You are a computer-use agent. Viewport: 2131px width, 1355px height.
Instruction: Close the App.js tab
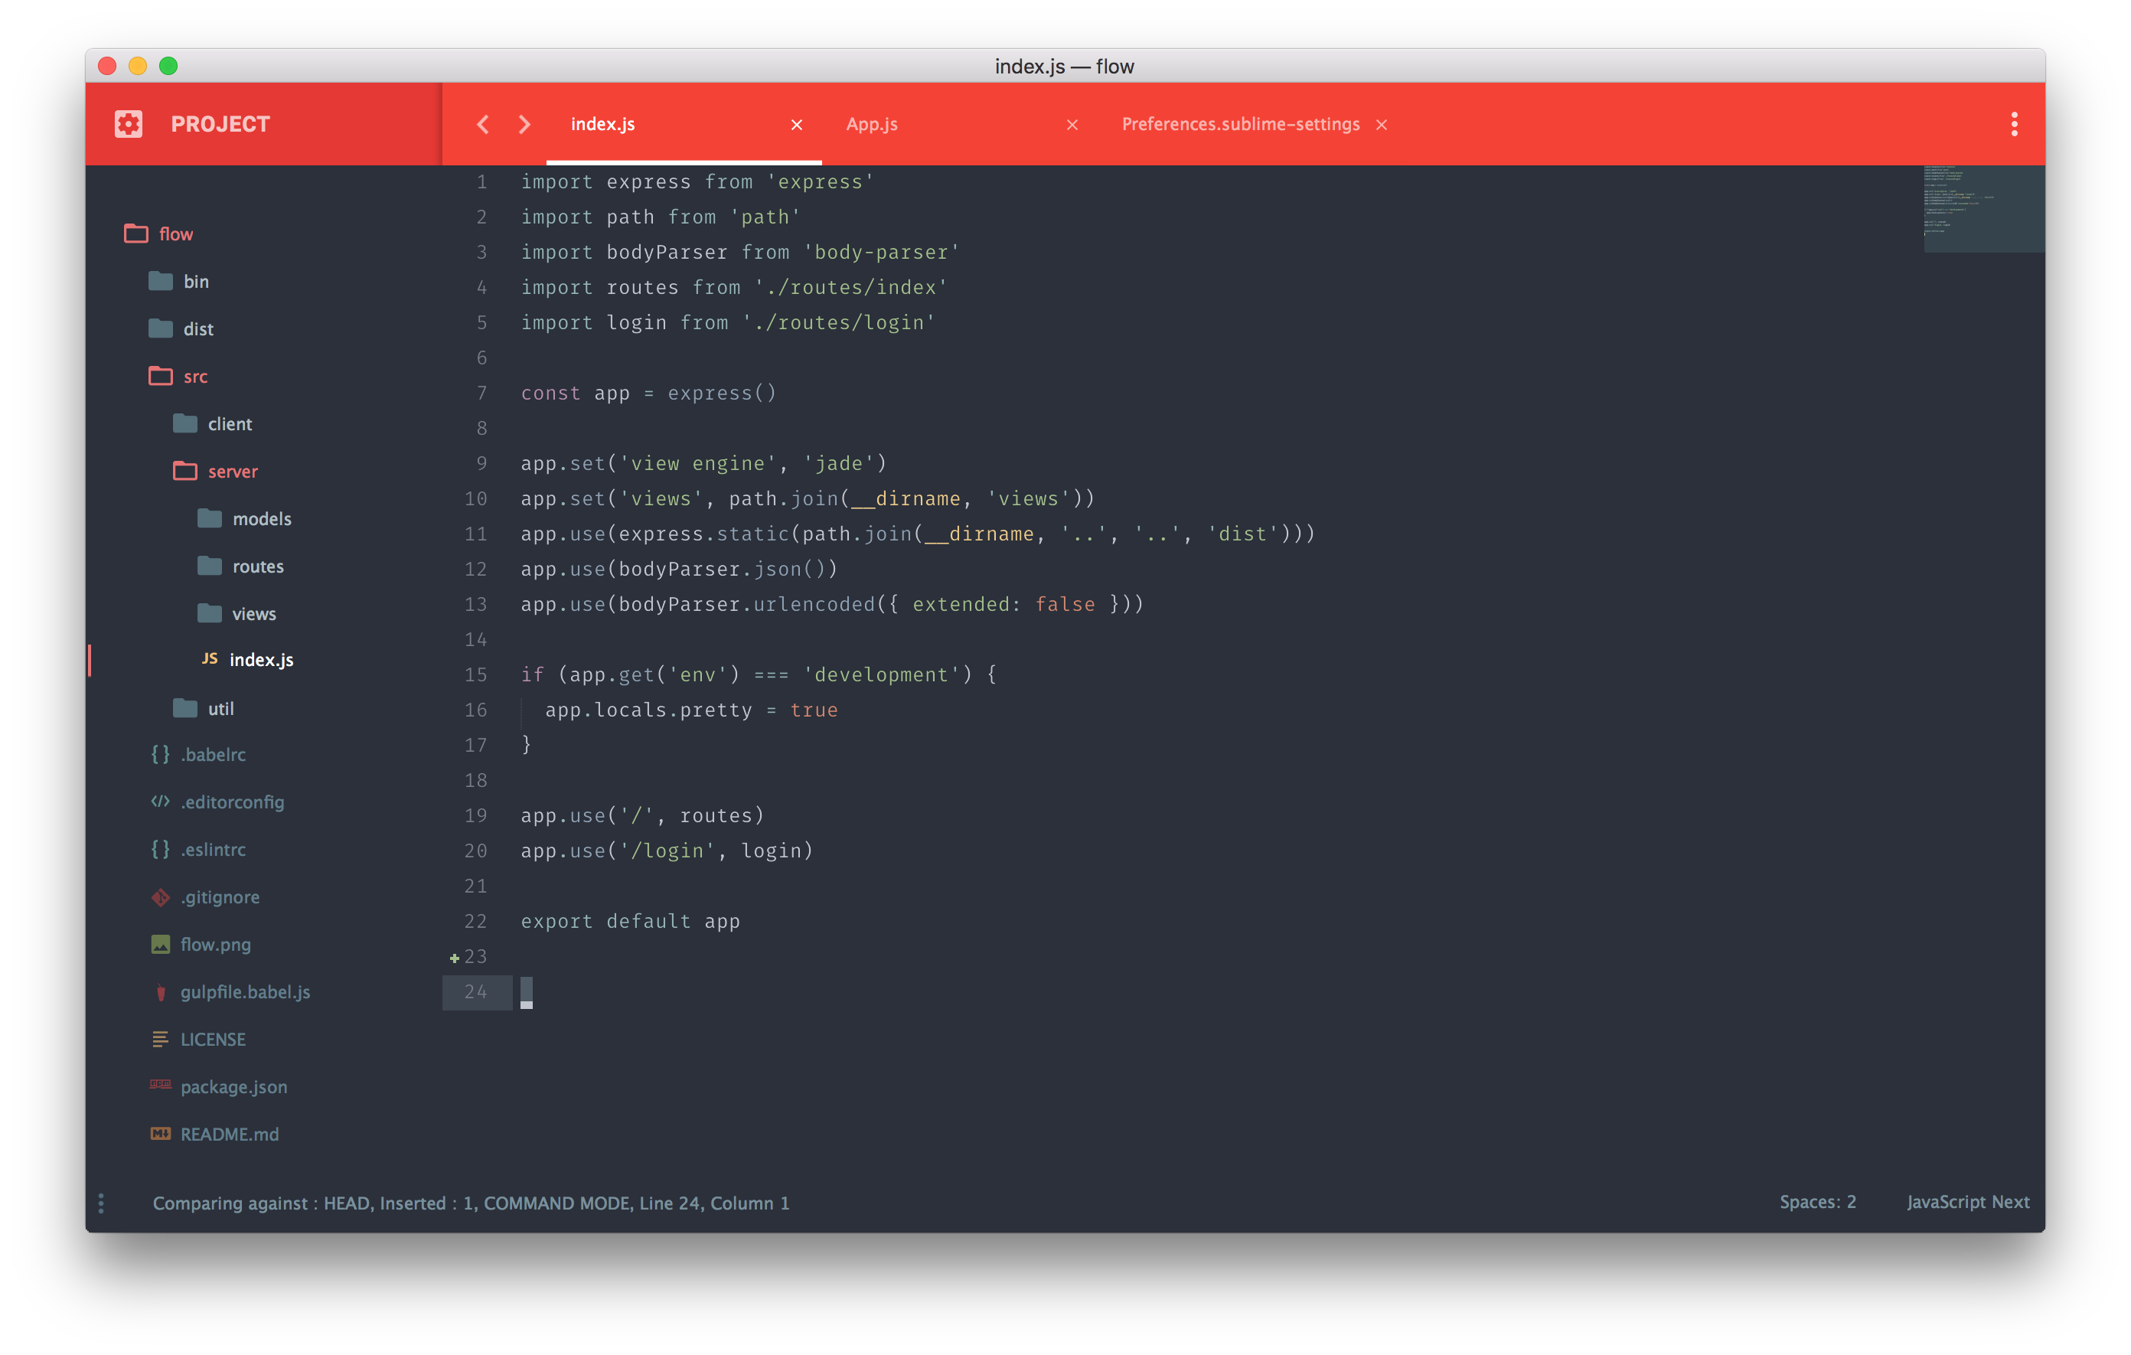point(1072,125)
